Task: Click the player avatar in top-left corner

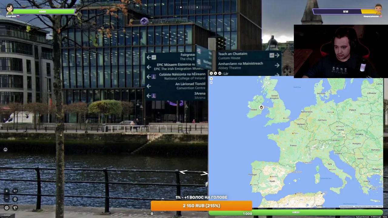Action: [10, 9]
